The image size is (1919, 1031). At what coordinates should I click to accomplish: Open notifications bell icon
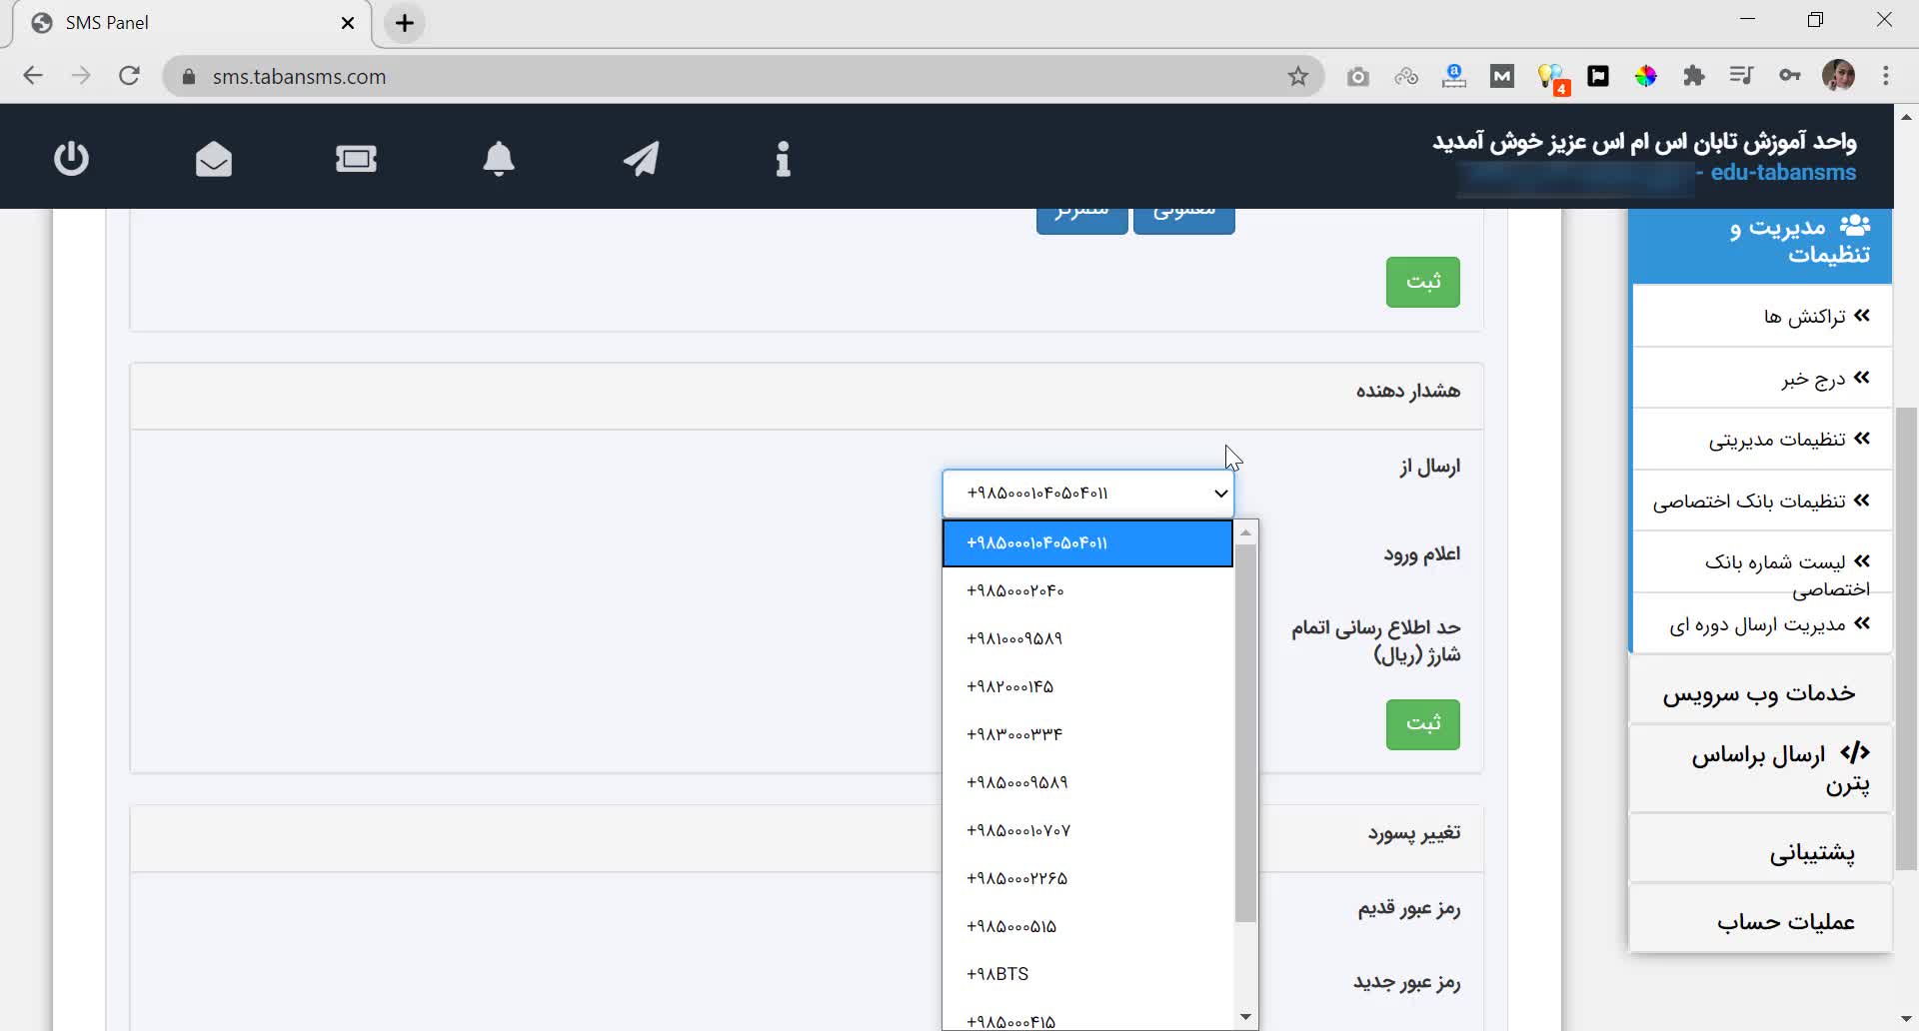[499, 159]
